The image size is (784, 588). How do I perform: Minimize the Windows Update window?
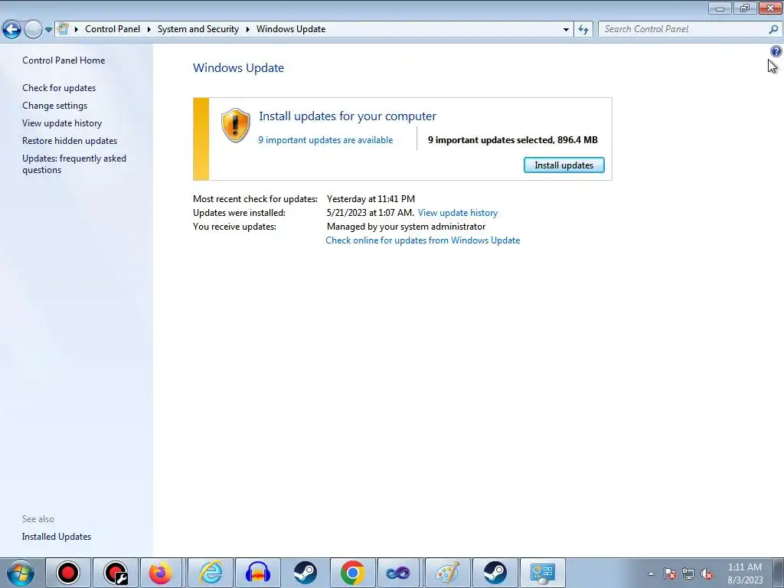pyautogui.click(x=720, y=8)
